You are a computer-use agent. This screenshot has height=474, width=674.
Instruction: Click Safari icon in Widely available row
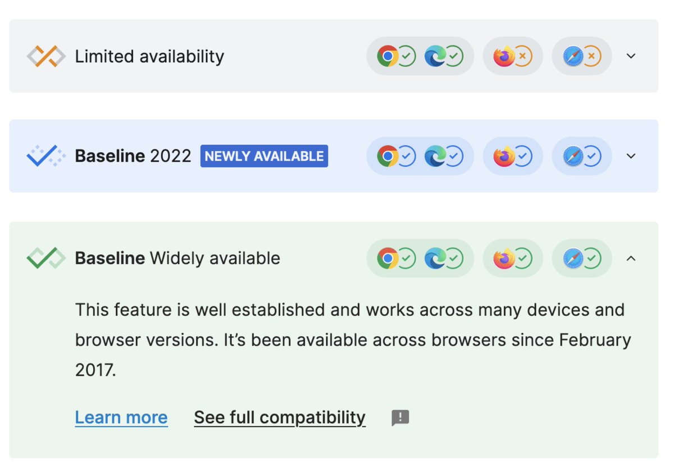pyautogui.click(x=573, y=259)
